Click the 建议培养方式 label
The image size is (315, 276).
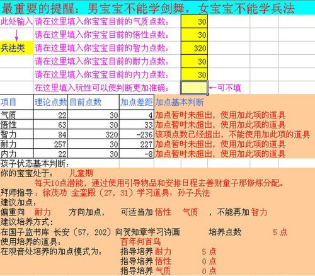[x=26, y=222]
